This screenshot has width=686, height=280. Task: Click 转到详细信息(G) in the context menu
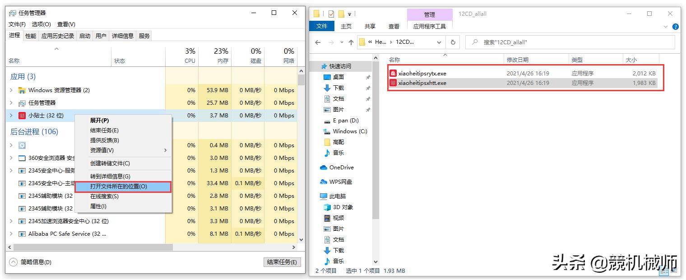click(123, 177)
